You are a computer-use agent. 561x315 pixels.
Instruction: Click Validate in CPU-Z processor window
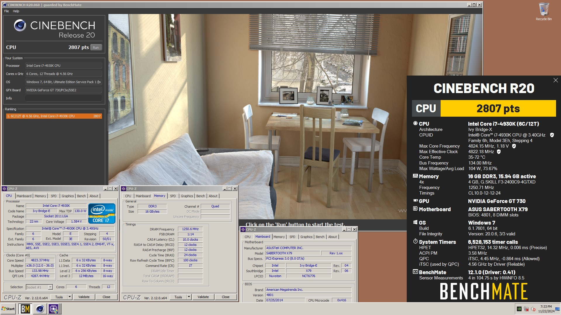84,297
